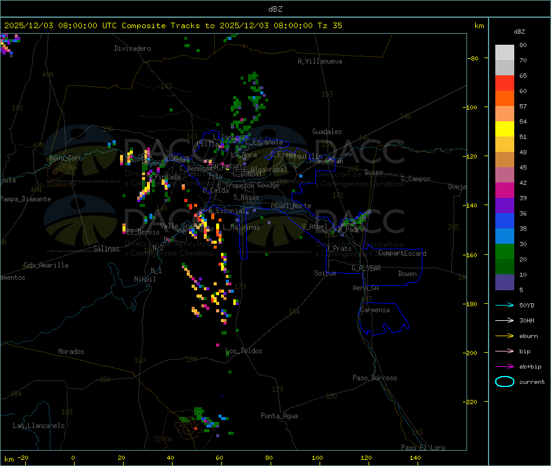This screenshot has width=551, height=466.
Task: Click the 'Agua_Toro' map label
Action: pos(66,158)
